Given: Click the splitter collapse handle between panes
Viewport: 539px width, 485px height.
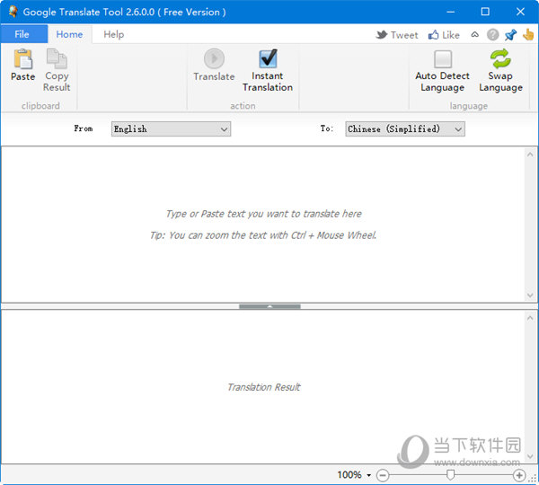Looking at the screenshot, I should coord(269,306).
